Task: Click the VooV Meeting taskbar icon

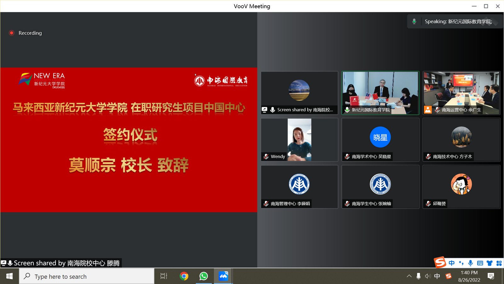Action: [x=223, y=276]
